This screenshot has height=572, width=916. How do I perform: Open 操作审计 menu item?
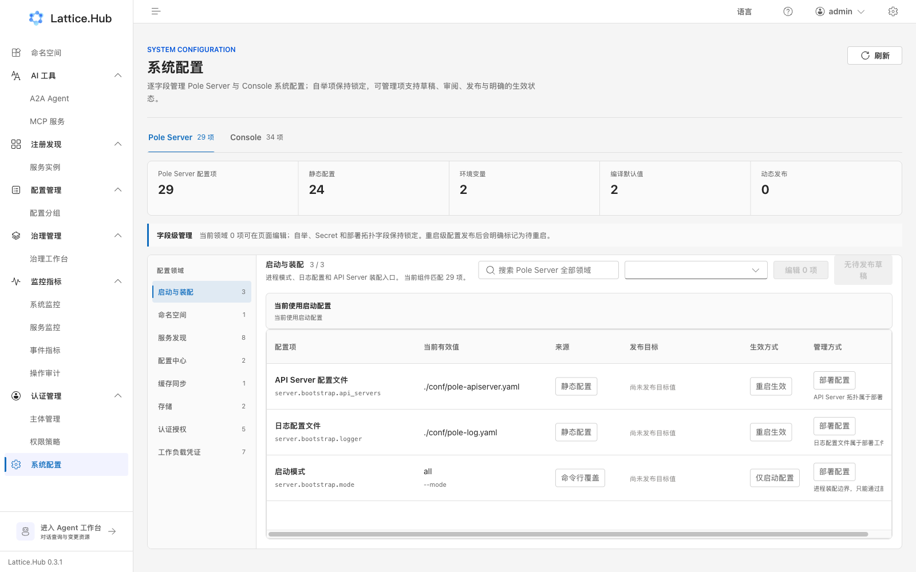(x=66, y=373)
